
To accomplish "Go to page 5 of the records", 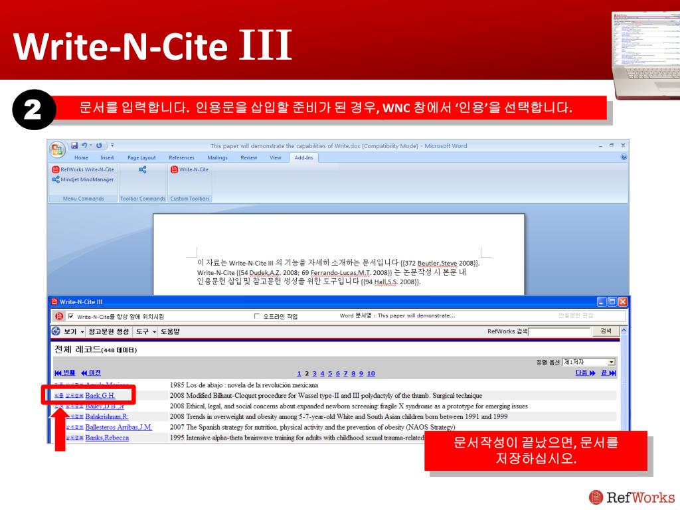I will pos(330,374).
